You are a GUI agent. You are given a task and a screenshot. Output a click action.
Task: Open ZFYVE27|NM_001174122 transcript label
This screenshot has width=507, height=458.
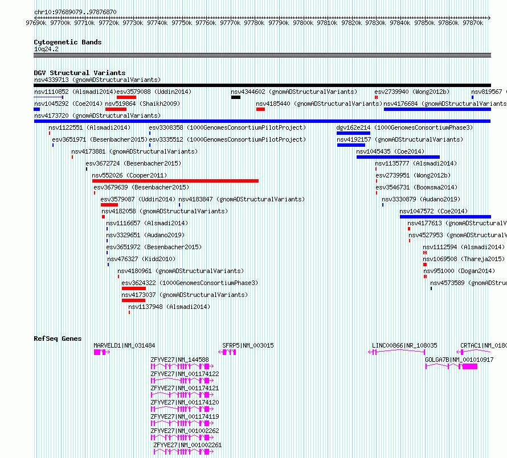click(185, 374)
